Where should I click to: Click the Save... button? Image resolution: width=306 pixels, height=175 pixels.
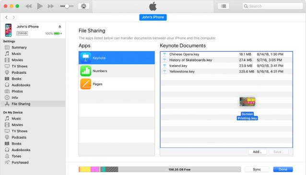(x=279, y=152)
